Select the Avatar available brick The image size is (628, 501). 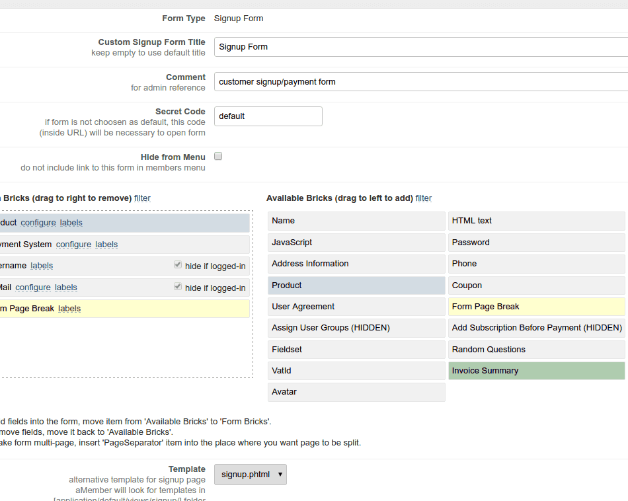[356, 392]
